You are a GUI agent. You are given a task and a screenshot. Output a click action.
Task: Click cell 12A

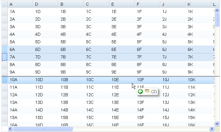pos(21,95)
